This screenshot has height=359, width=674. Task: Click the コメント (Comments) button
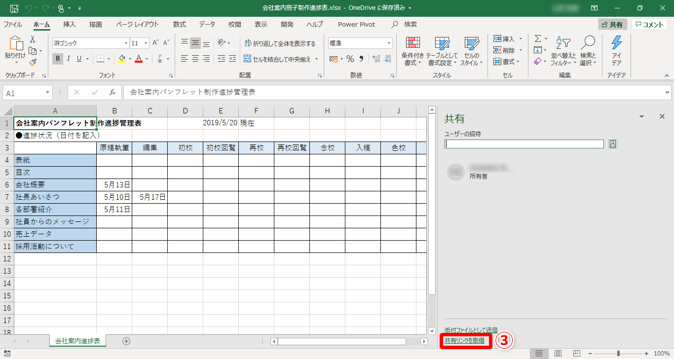tap(650, 25)
